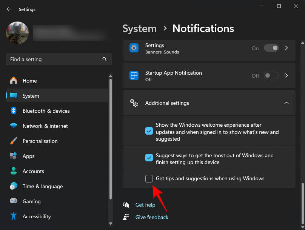Open Apps settings
This screenshot has height=230, width=305.
coord(58,156)
